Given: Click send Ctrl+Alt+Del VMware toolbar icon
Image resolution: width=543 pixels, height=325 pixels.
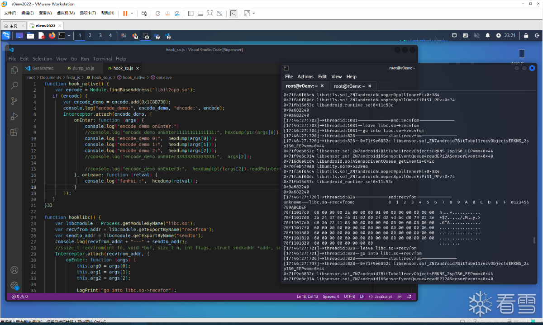Looking at the screenshot, I should pyautogui.click(x=144, y=14).
